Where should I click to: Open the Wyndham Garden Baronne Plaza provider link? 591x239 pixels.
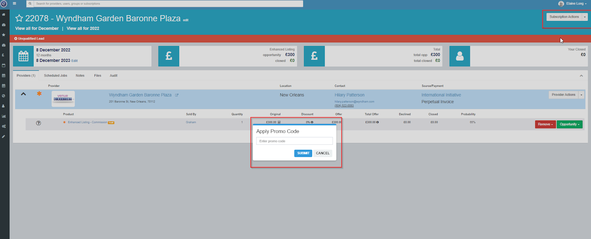pyautogui.click(x=140, y=95)
